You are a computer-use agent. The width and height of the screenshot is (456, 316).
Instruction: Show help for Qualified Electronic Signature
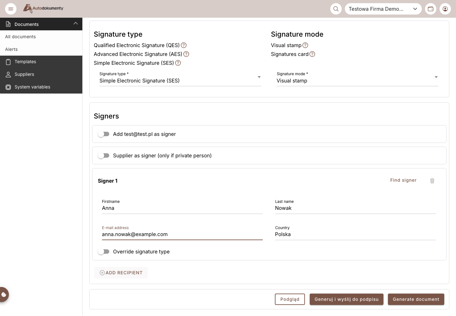[x=184, y=45]
